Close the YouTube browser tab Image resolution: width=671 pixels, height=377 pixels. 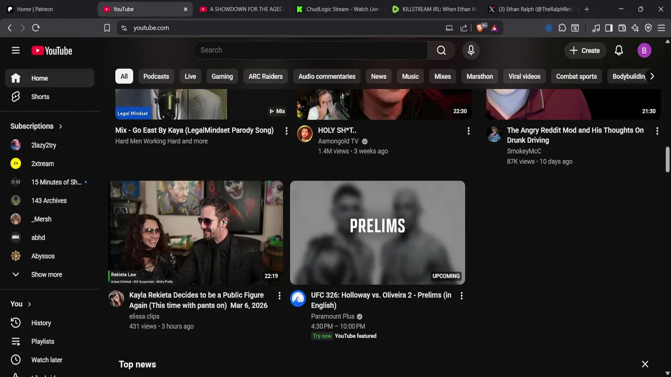point(185,9)
